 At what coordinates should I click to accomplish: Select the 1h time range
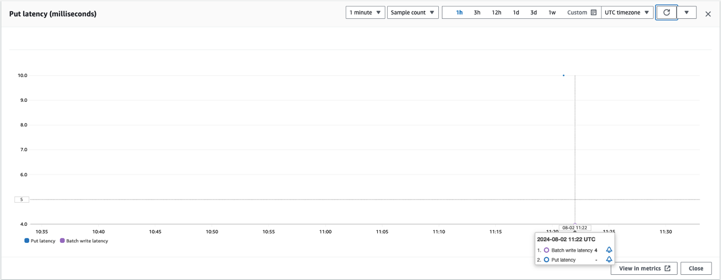(x=459, y=13)
